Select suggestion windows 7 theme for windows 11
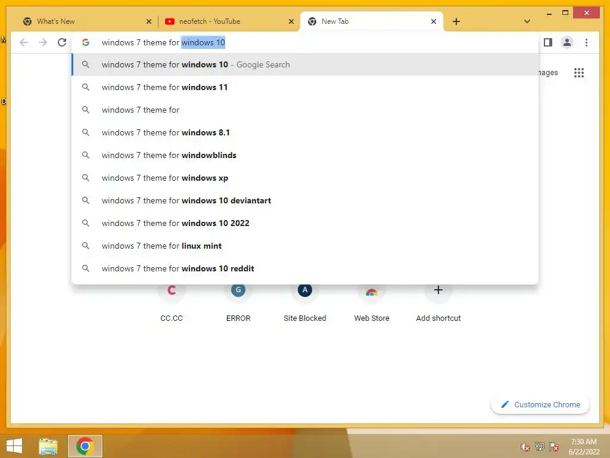This screenshot has width=610, height=458. coord(306,87)
